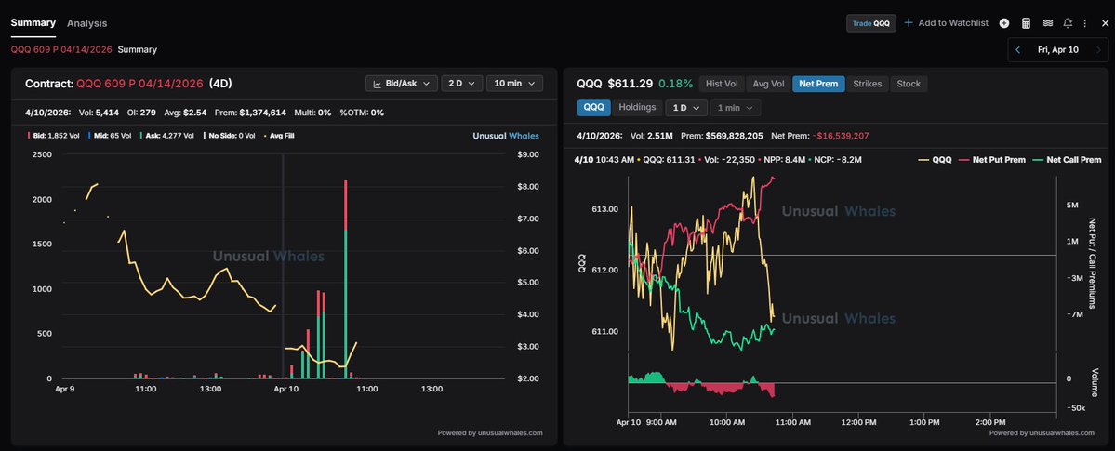Image resolution: width=1115 pixels, height=451 pixels.
Task: Click the Vol: 2.51M stat
Action: click(653, 136)
